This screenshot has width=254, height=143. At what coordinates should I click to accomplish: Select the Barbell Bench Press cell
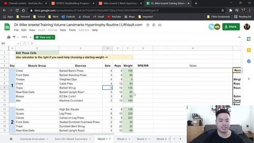pos(81,71)
